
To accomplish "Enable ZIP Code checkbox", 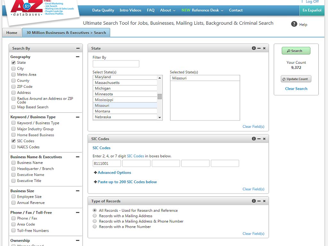I will (x=13, y=86).
